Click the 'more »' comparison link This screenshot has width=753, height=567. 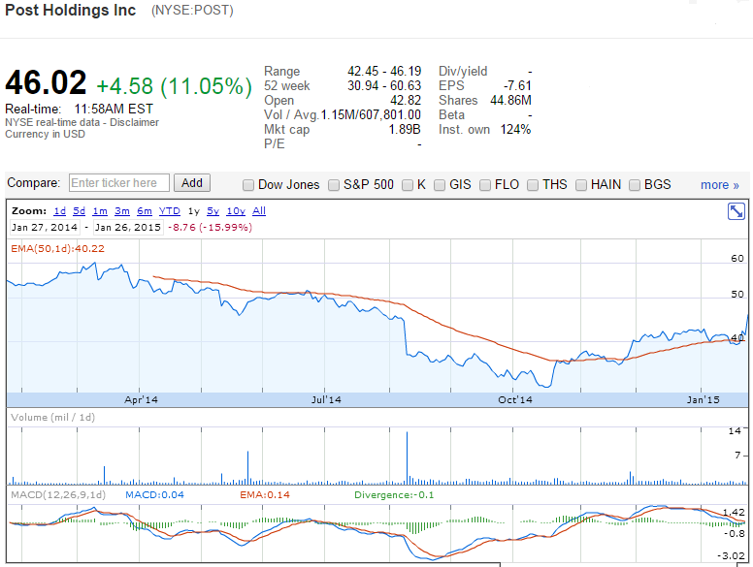pyautogui.click(x=719, y=185)
